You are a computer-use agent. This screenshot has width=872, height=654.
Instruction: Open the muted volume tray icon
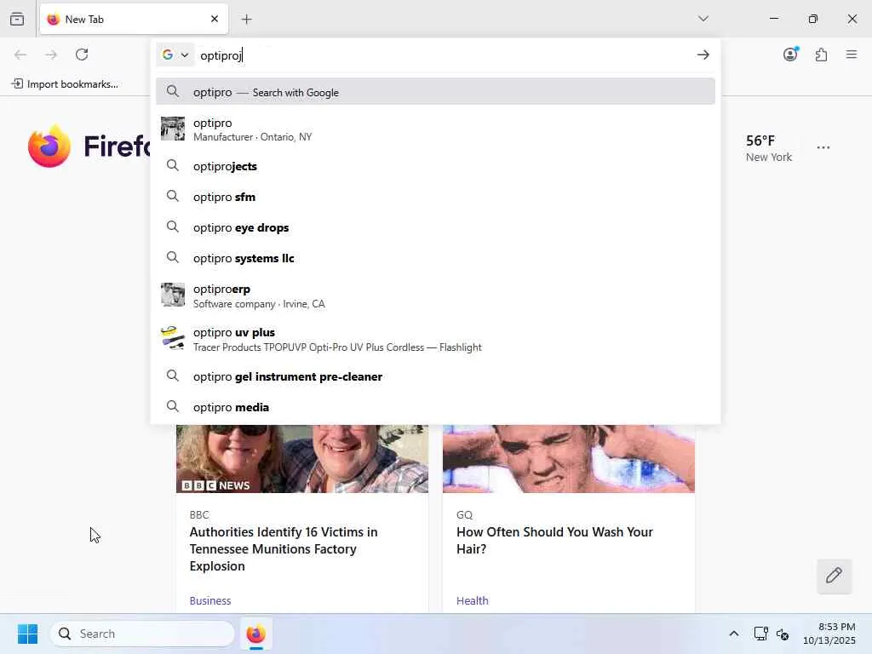[783, 634]
